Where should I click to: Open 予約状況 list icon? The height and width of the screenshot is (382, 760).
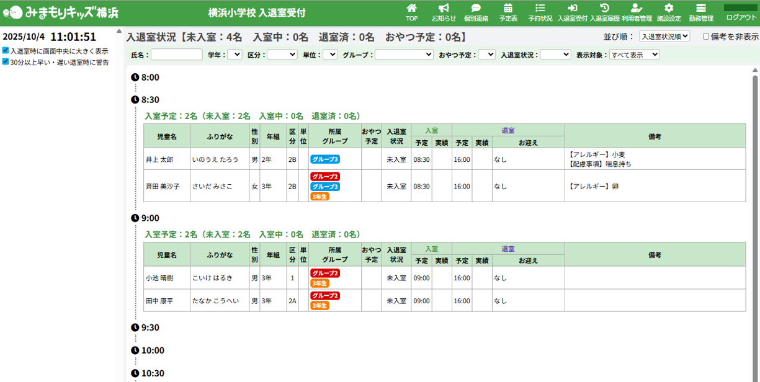(540, 9)
